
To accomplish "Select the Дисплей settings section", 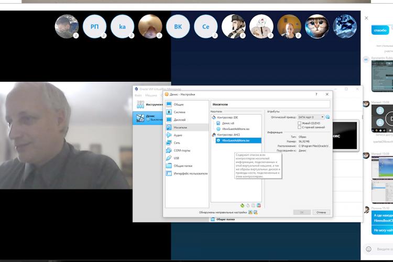I will point(179,119).
